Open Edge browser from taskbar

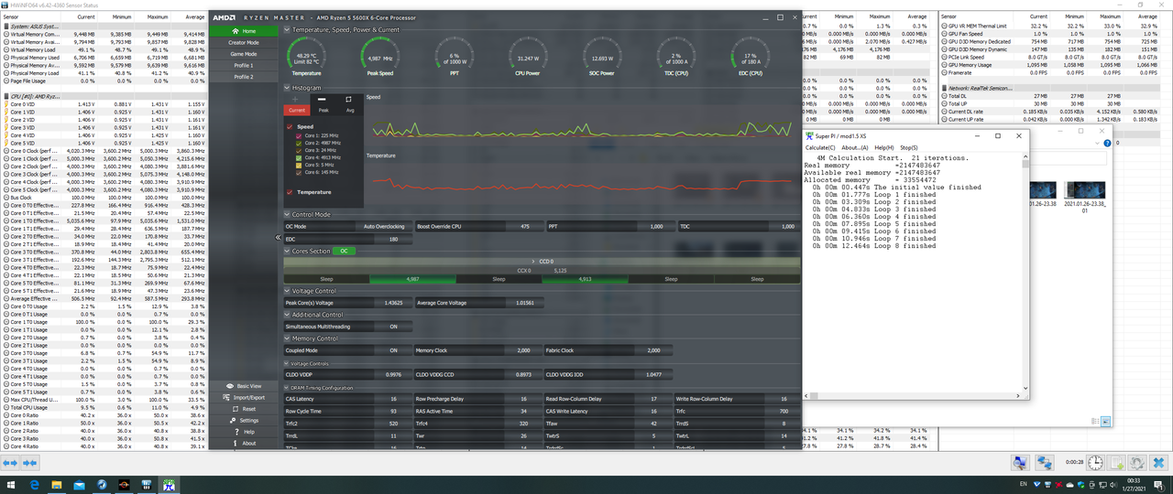[x=35, y=484]
